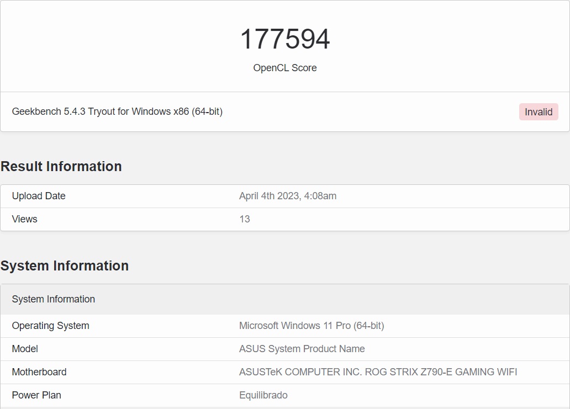Click the Microsoft Windows 11 Pro value
The image size is (570, 409).
coord(311,326)
